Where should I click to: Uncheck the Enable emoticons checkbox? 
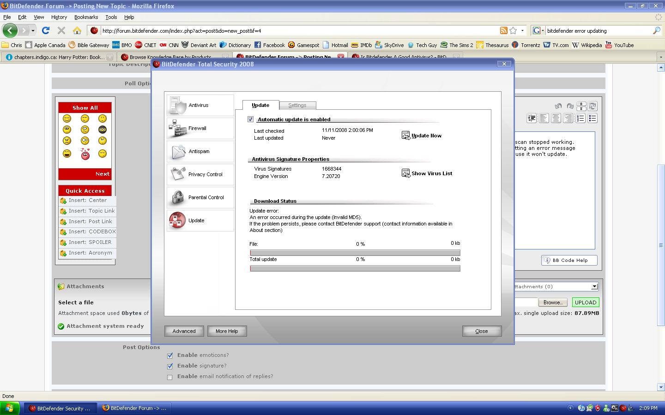(x=170, y=356)
